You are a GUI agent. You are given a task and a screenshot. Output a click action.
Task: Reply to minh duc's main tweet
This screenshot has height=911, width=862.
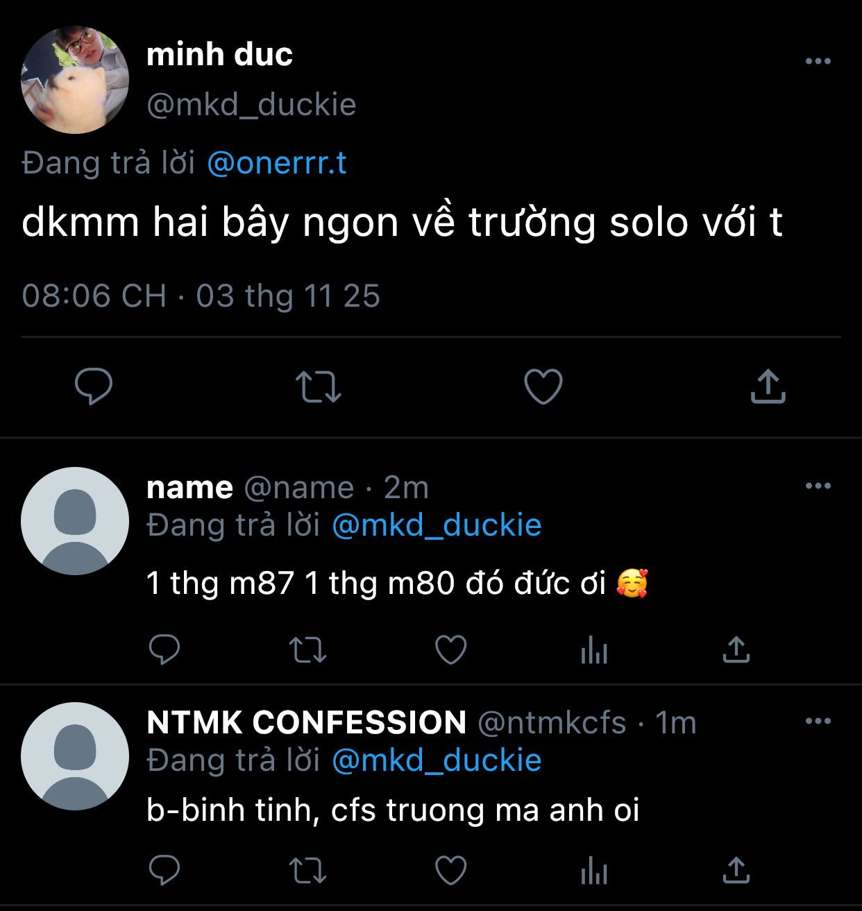tap(94, 386)
